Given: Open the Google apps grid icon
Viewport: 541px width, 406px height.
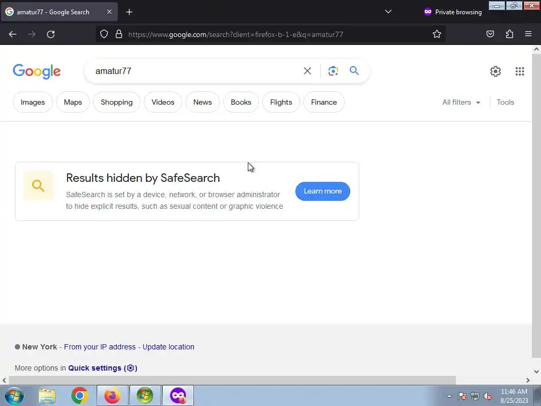Looking at the screenshot, I should (520, 71).
